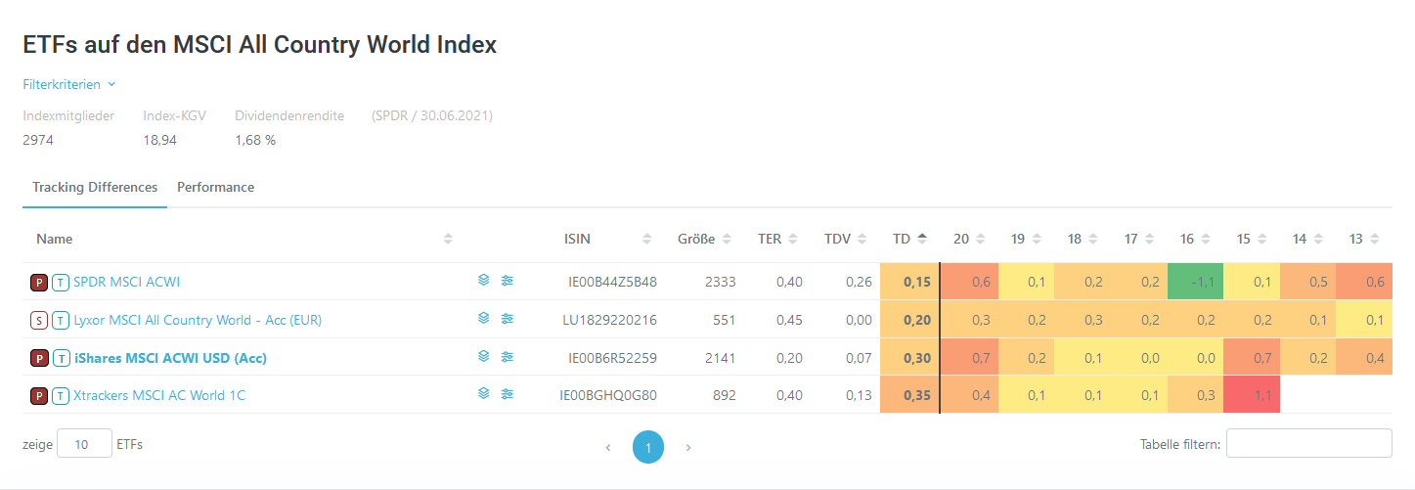Click size value 551

[725, 320]
